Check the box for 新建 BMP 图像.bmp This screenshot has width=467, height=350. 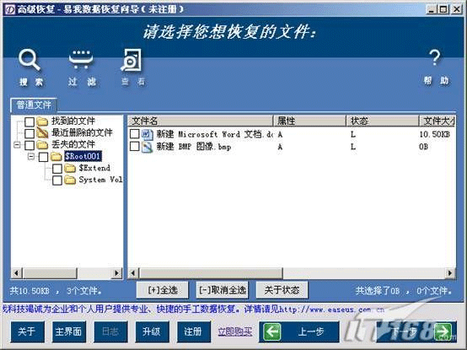click(x=134, y=146)
